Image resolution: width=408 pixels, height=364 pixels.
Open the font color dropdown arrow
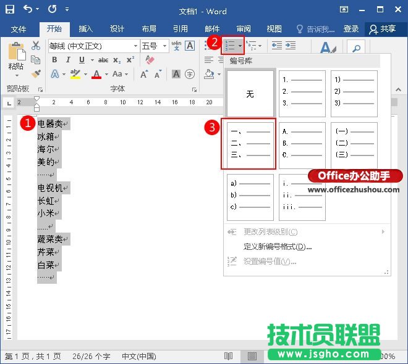click(106, 74)
